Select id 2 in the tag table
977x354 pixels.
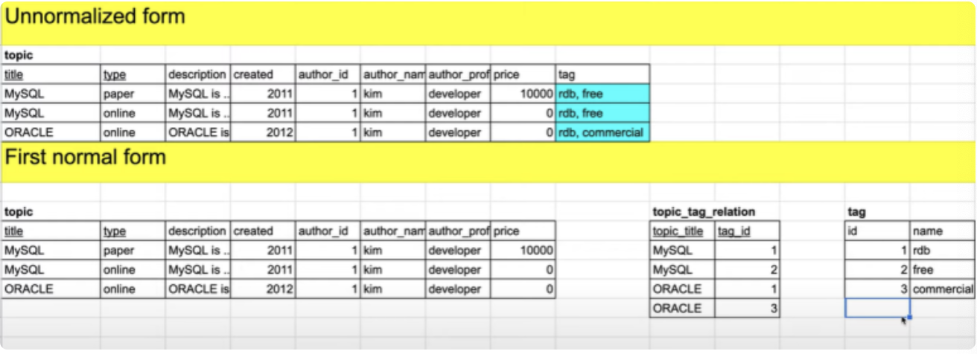(877, 270)
